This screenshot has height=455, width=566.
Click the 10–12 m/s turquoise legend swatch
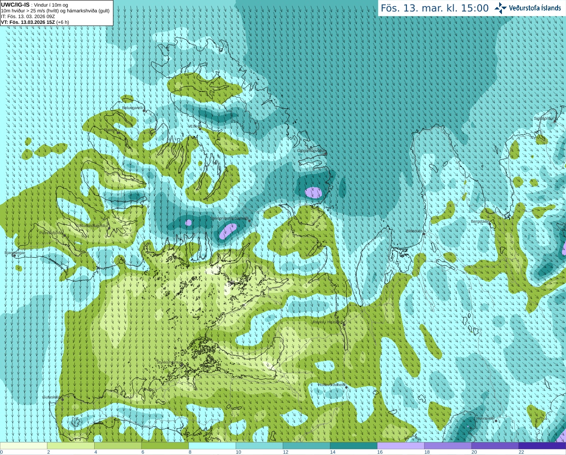[x=259, y=446]
